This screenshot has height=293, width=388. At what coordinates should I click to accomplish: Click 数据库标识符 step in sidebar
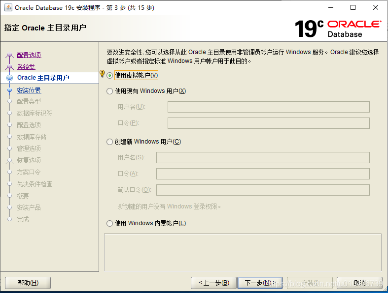tap(35, 113)
